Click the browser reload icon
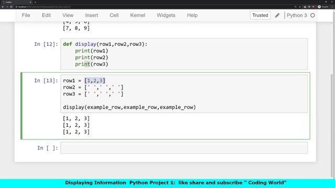The height and width of the screenshot is (188, 335). (11, 7)
